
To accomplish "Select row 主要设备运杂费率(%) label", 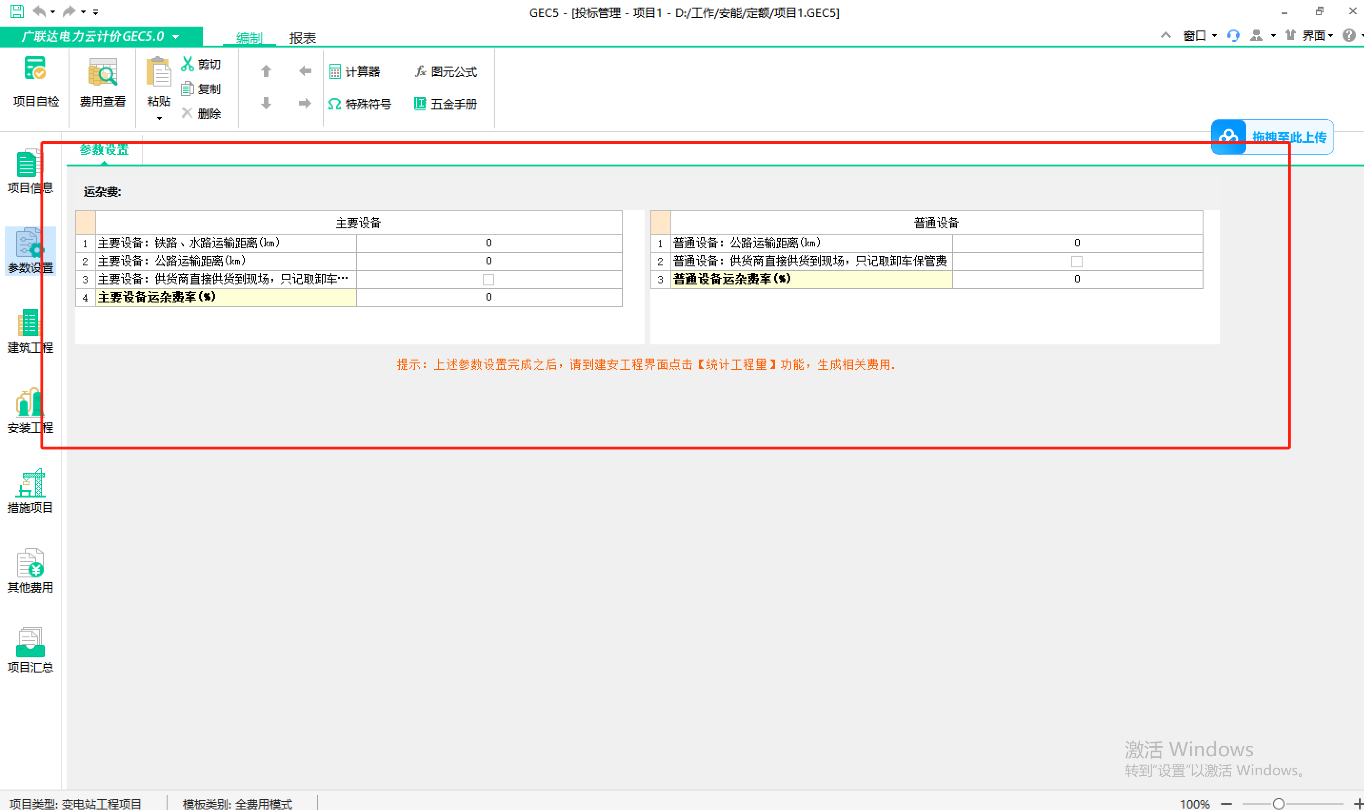I will 226,297.
